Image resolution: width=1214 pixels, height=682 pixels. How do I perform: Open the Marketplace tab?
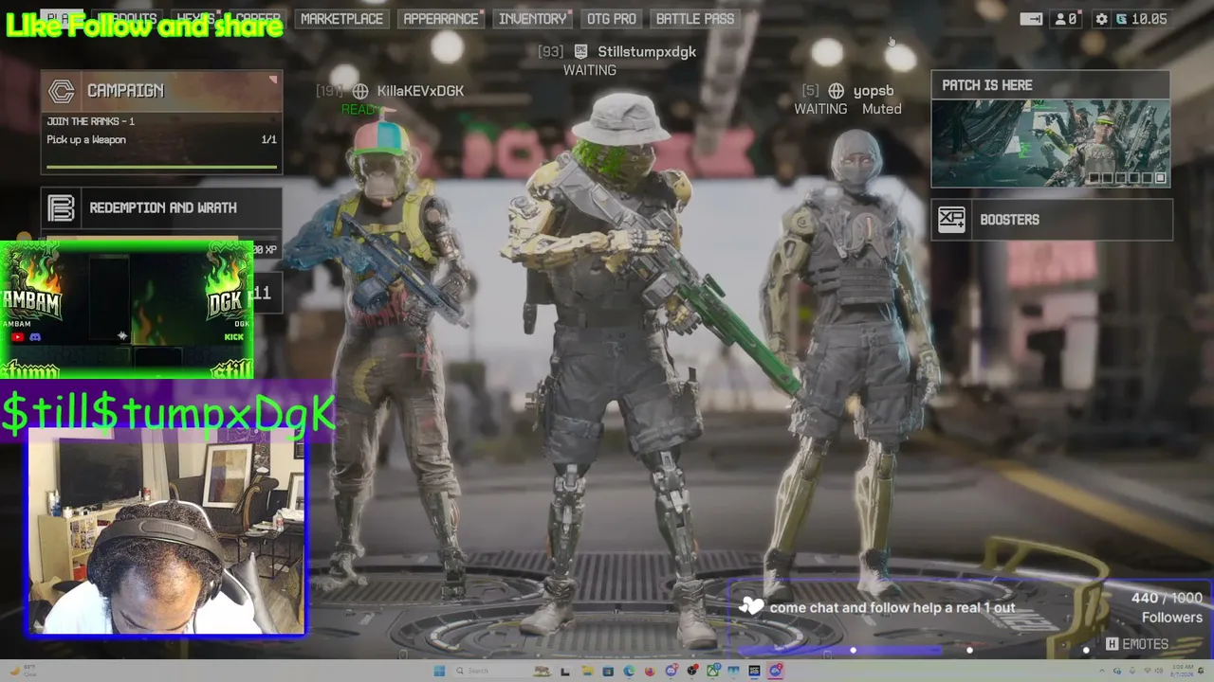point(341,19)
